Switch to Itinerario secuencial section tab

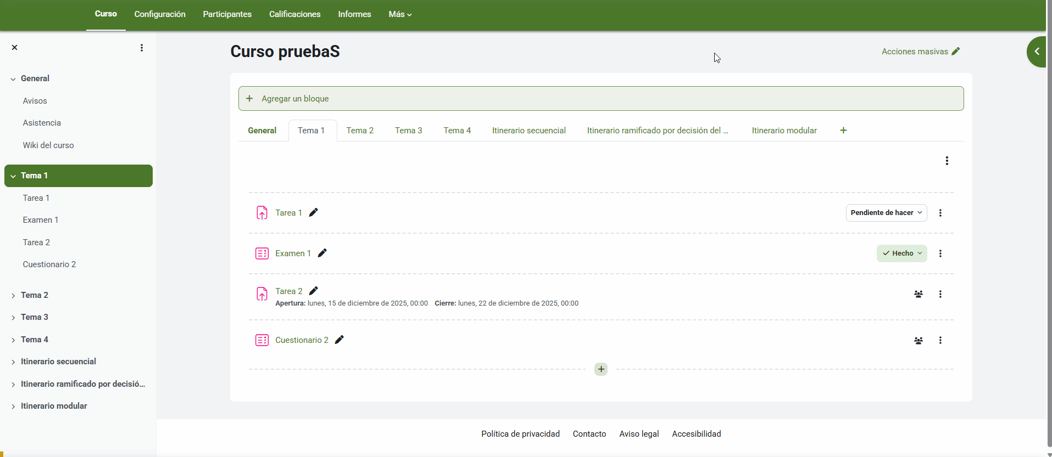coord(529,131)
